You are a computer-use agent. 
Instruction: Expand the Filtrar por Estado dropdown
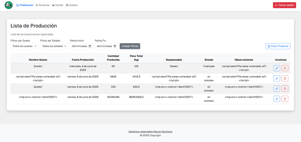click(x=54, y=46)
